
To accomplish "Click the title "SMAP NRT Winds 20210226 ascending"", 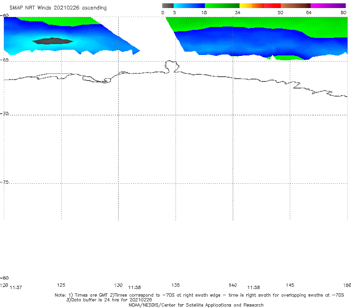I will click(58, 8).
